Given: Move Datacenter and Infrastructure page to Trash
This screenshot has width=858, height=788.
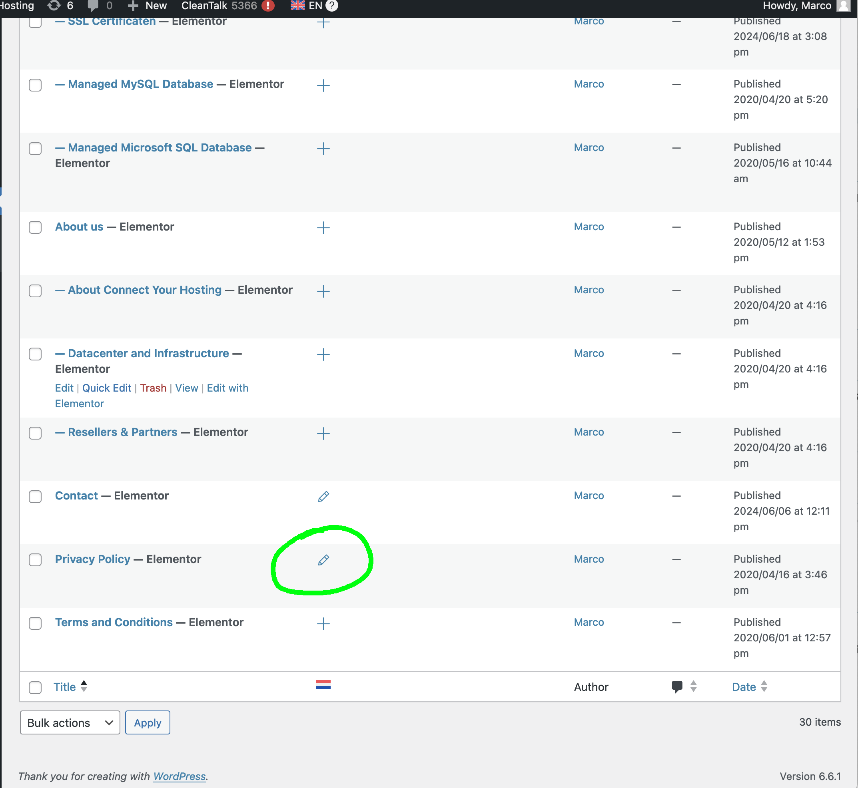Looking at the screenshot, I should click(153, 388).
